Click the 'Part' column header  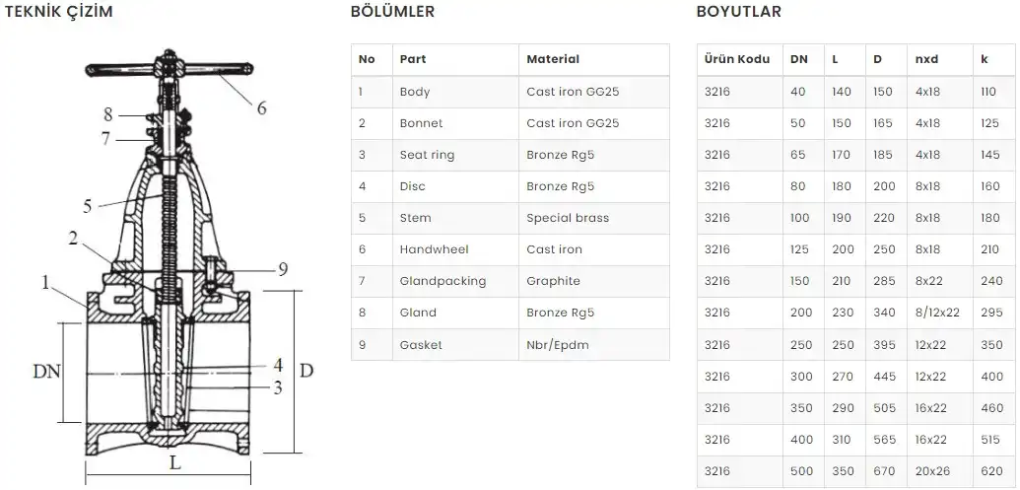(x=413, y=59)
